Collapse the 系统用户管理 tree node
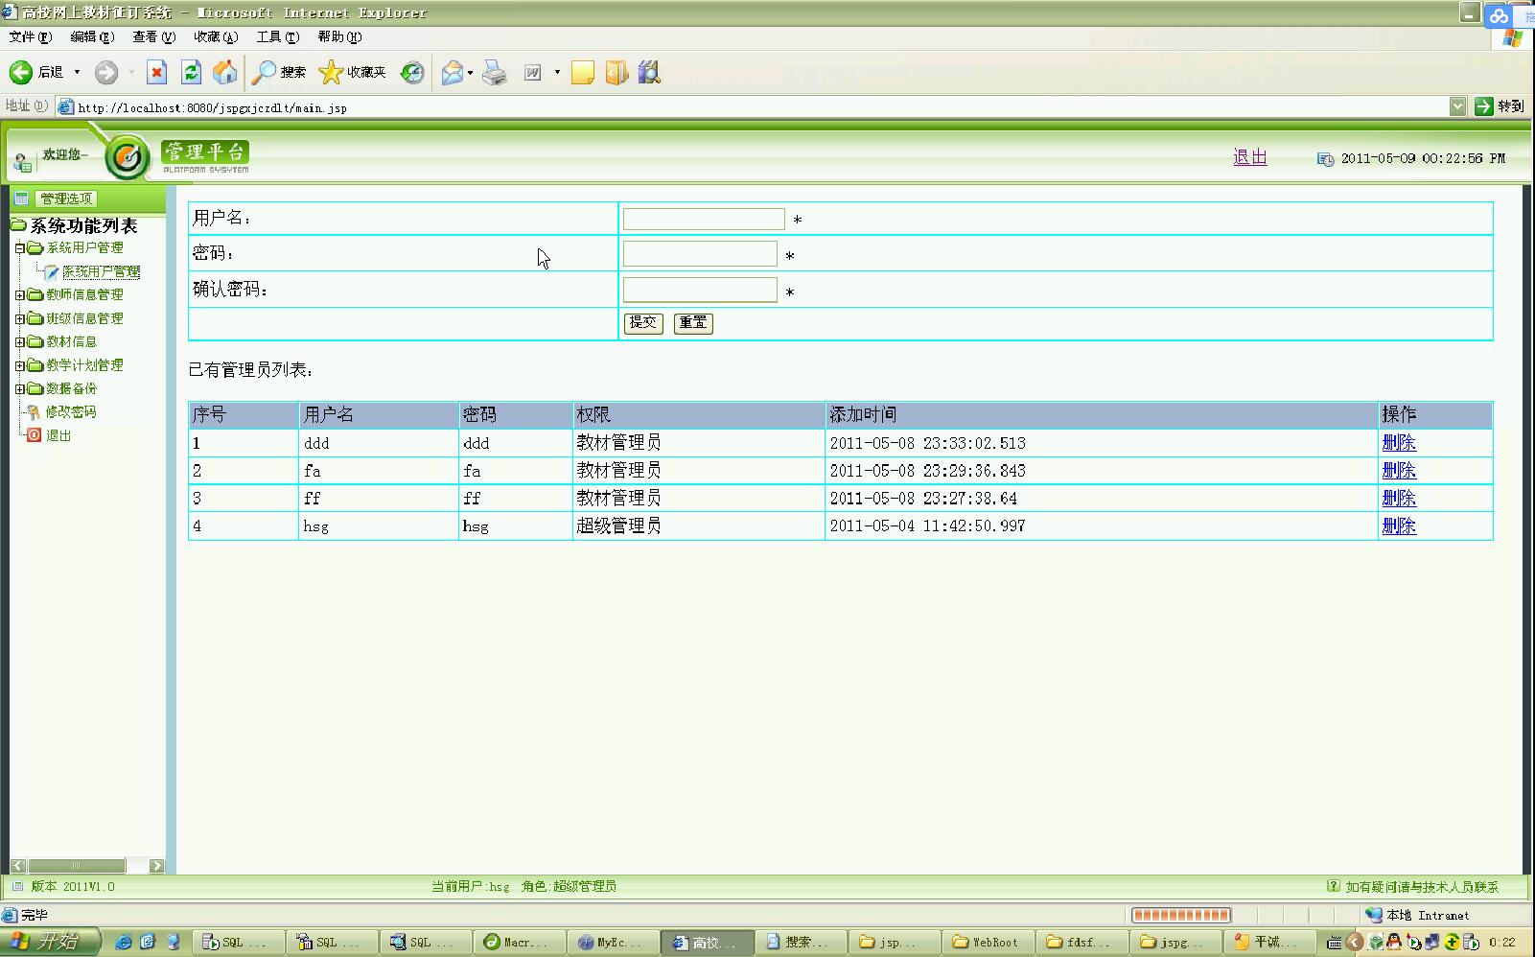Screen dimensions: 1535x957 (19, 248)
